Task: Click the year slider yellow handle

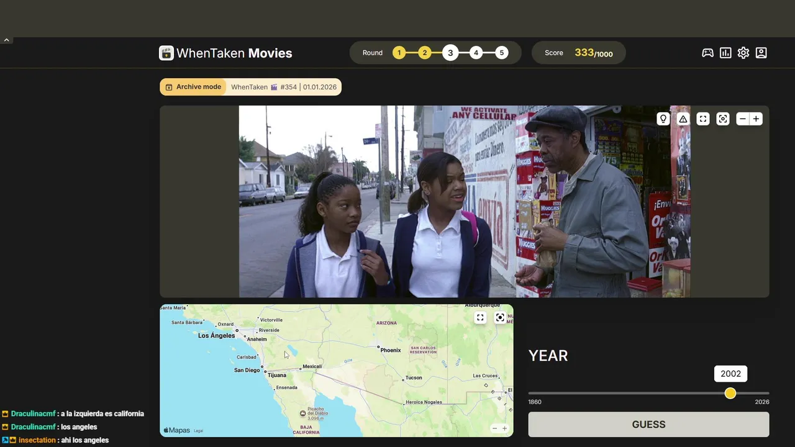Action: (x=730, y=393)
